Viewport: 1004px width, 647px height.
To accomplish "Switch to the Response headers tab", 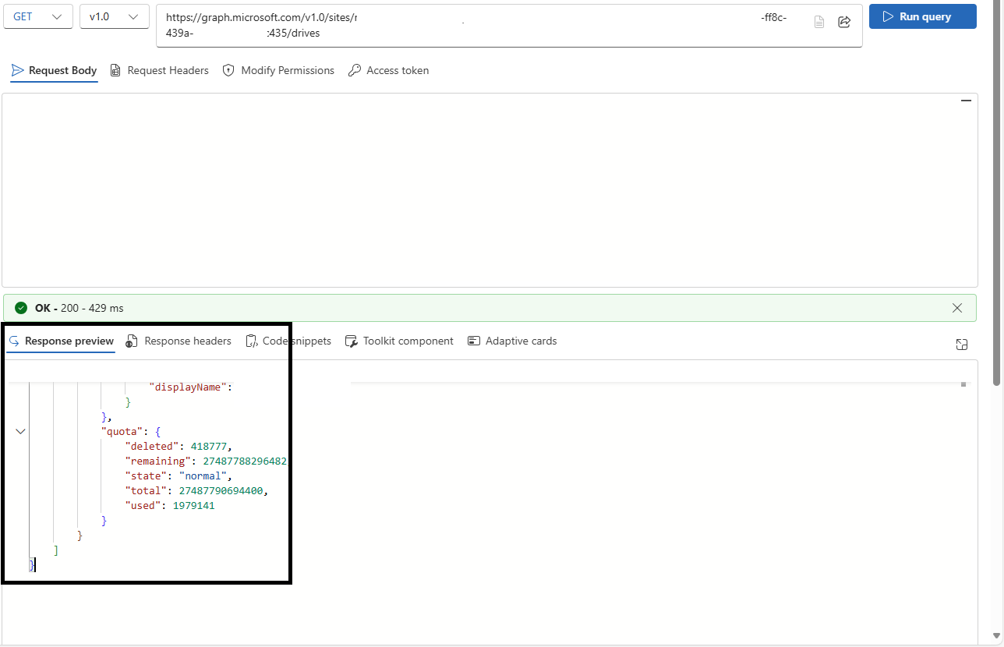I will [x=178, y=341].
